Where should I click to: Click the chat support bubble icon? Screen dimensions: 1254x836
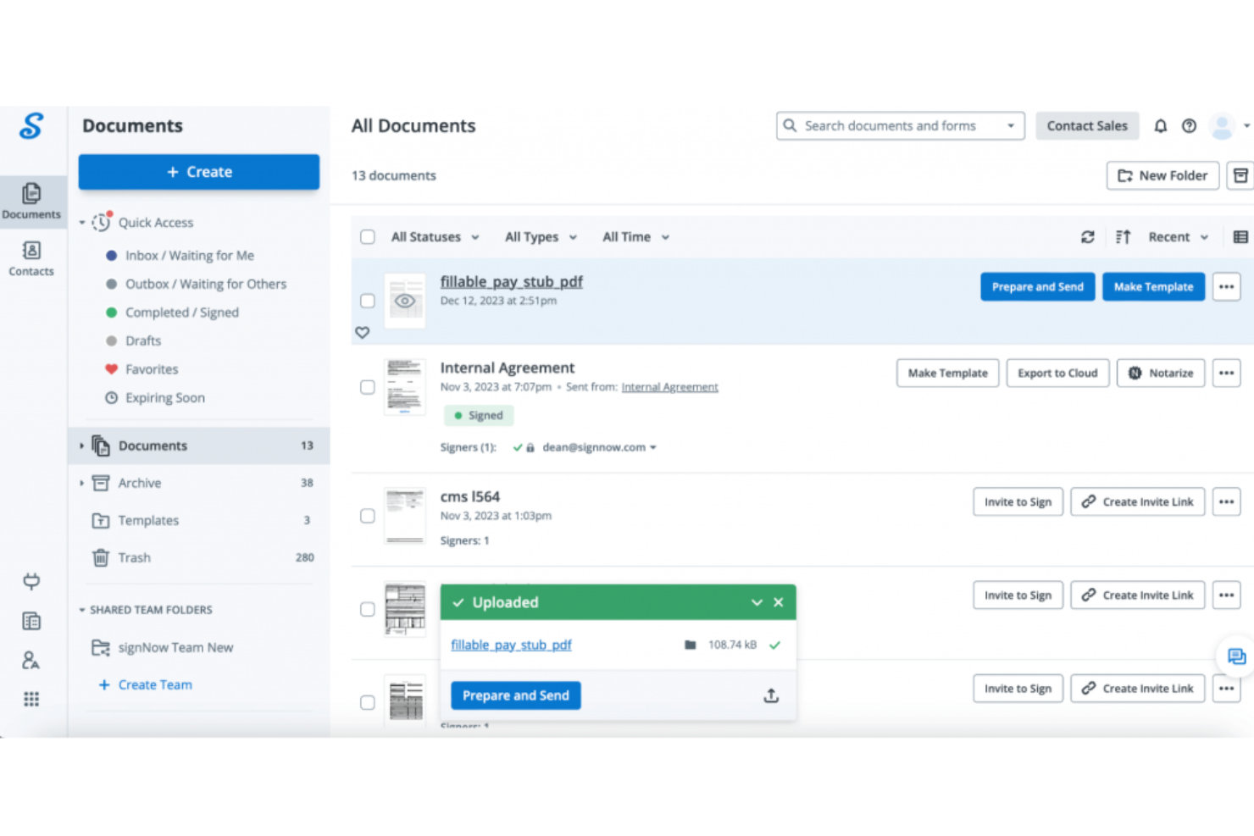[1236, 656]
